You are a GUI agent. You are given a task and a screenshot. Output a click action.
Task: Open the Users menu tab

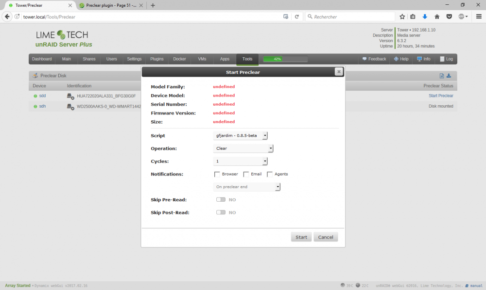click(112, 59)
